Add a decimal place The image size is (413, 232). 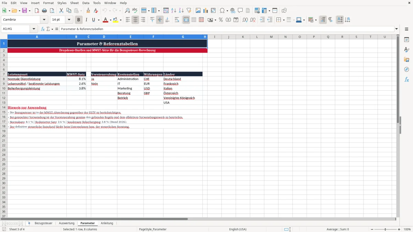245,20
